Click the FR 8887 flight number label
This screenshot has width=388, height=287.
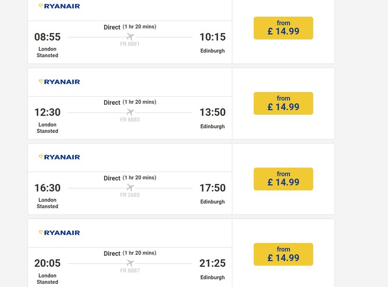pyautogui.click(x=130, y=270)
